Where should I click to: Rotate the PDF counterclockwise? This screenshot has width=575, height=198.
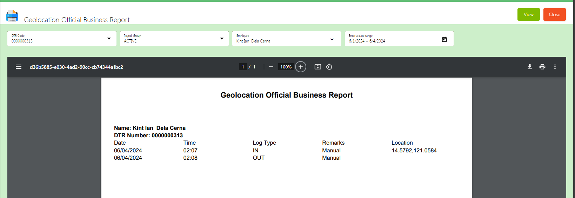(329, 67)
